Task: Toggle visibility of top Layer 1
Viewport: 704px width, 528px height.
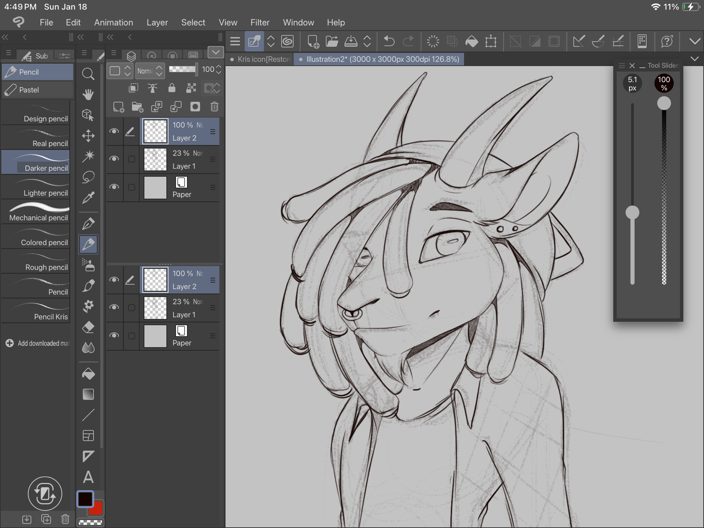Action: [x=114, y=159]
